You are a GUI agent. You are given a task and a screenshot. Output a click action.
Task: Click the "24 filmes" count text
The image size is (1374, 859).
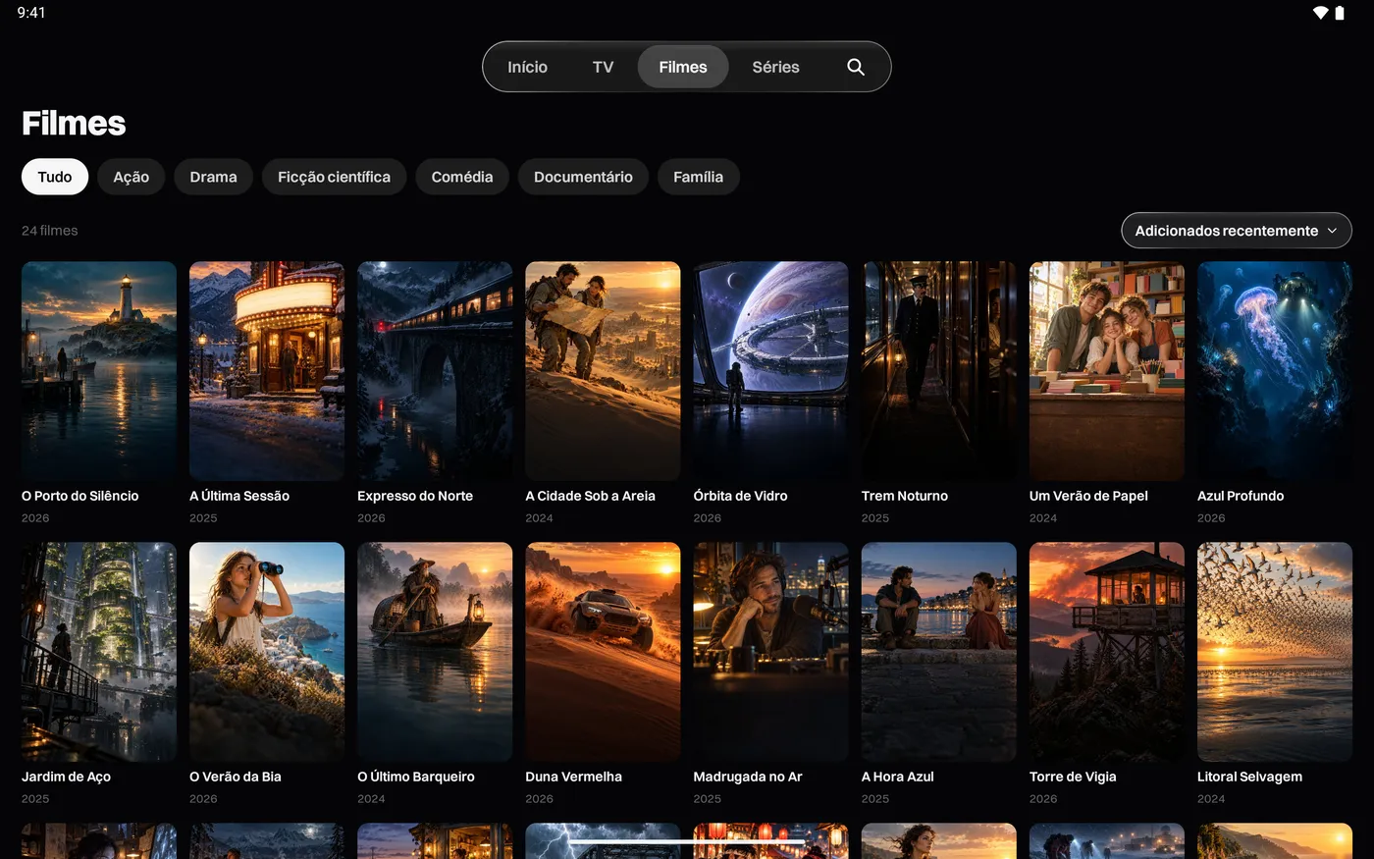[50, 231]
